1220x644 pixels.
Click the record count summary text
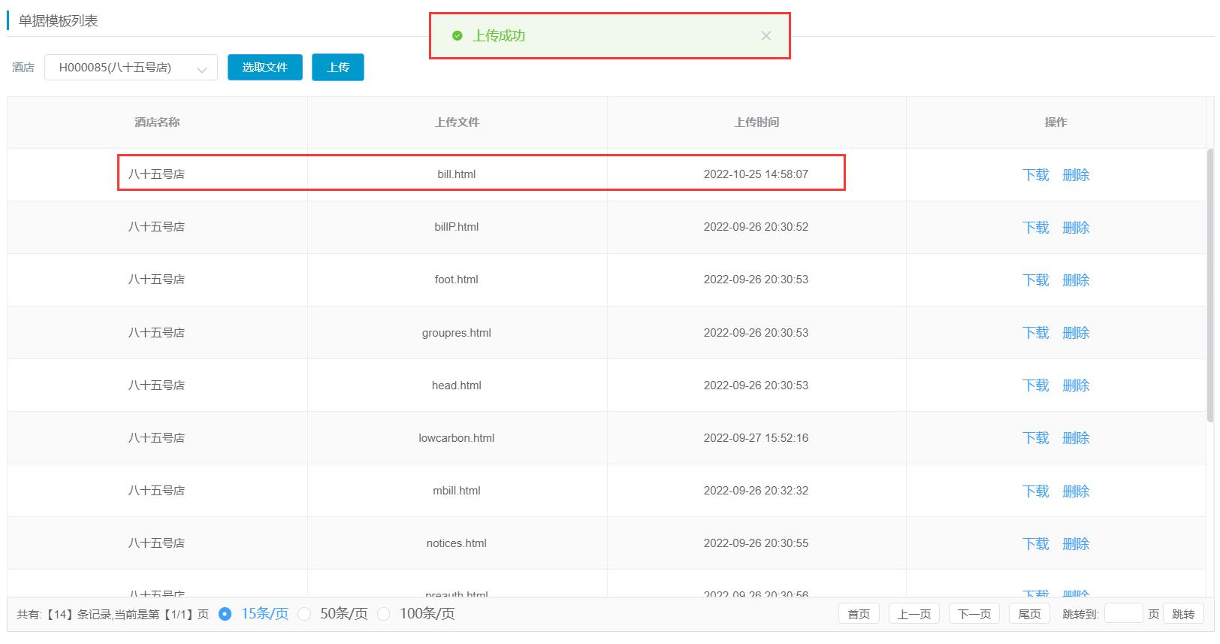[113, 615]
